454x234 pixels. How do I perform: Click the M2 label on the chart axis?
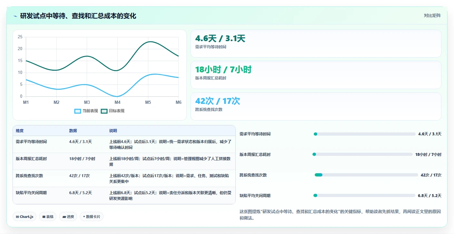click(56, 102)
